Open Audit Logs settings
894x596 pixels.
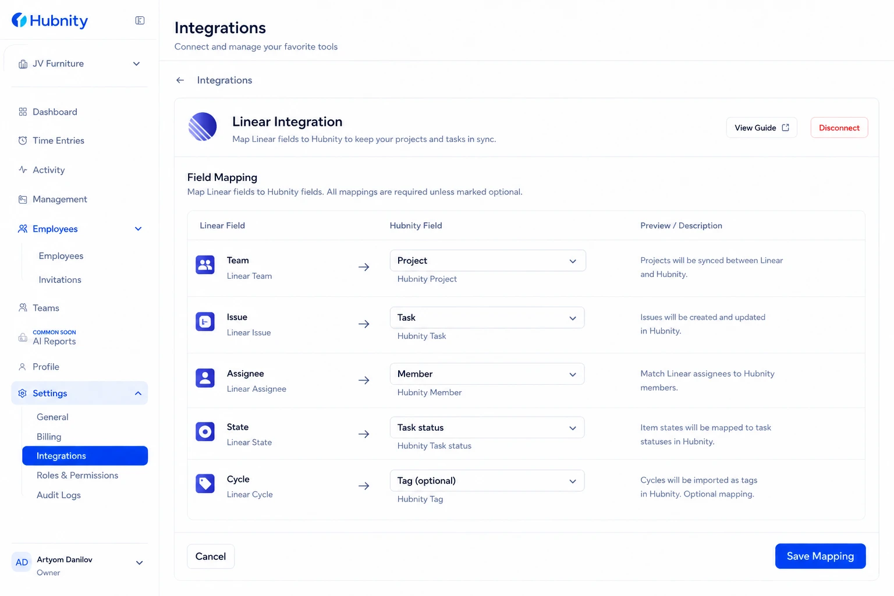click(x=59, y=495)
